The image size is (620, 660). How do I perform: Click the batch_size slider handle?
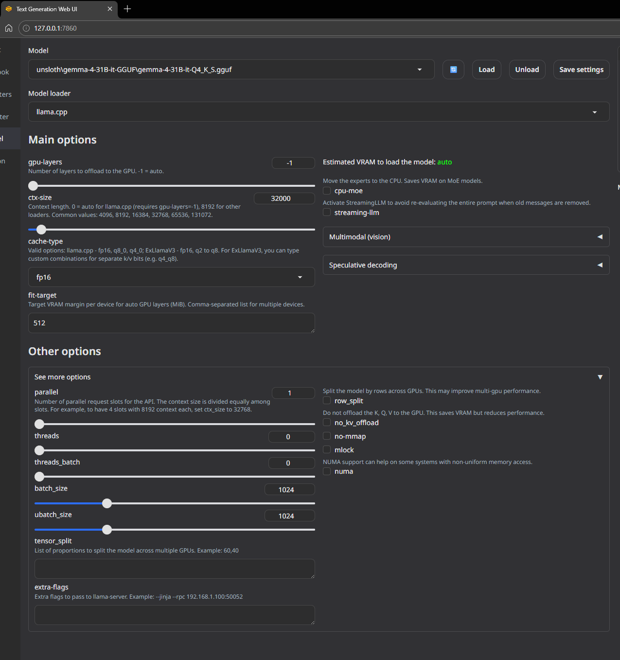pyautogui.click(x=107, y=503)
